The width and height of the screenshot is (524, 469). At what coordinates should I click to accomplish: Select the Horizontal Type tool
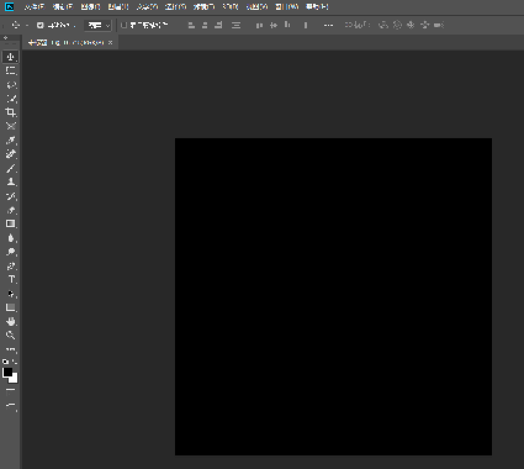click(11, 280)
